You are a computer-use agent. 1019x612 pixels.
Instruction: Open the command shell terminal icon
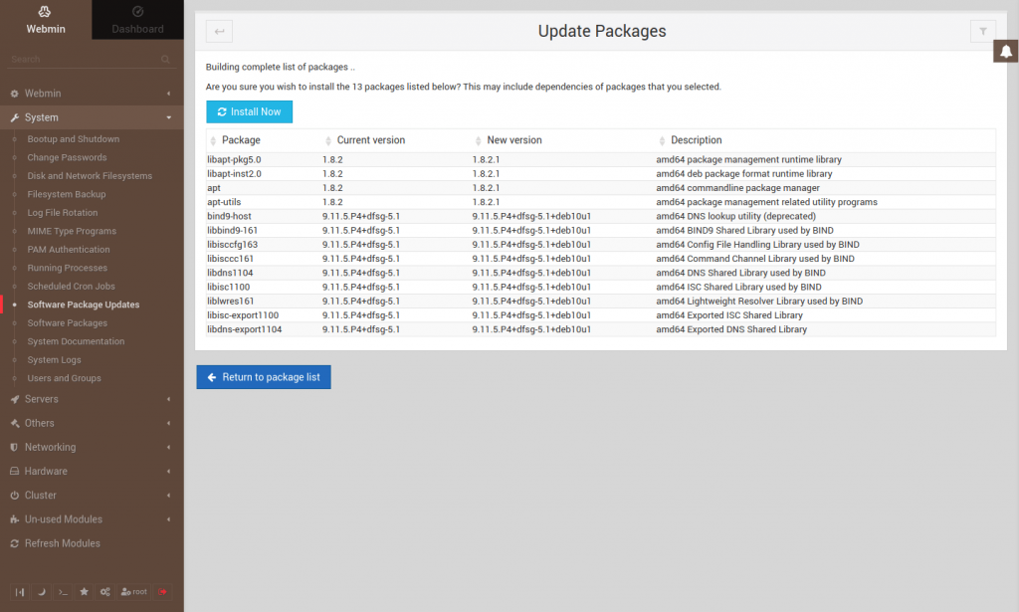[63, 592]
